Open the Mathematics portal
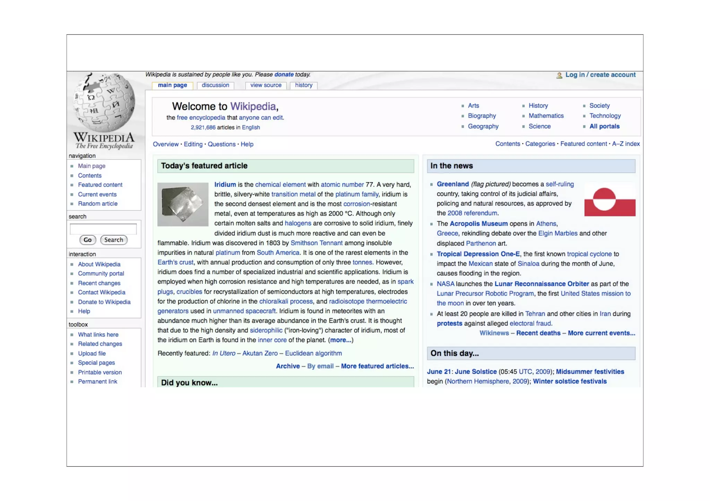 click(546, 116)
